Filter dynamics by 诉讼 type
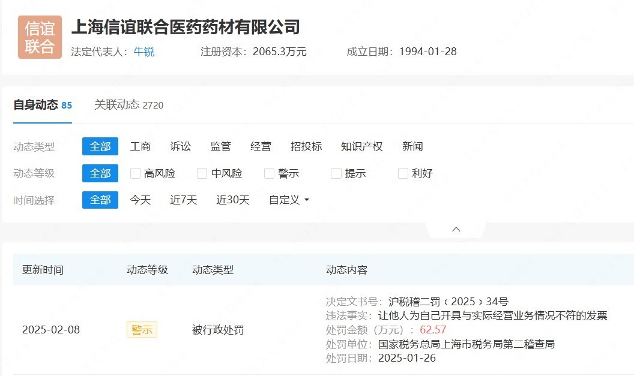This screenshot has width=634, height=376. click(x=181, y=146)
